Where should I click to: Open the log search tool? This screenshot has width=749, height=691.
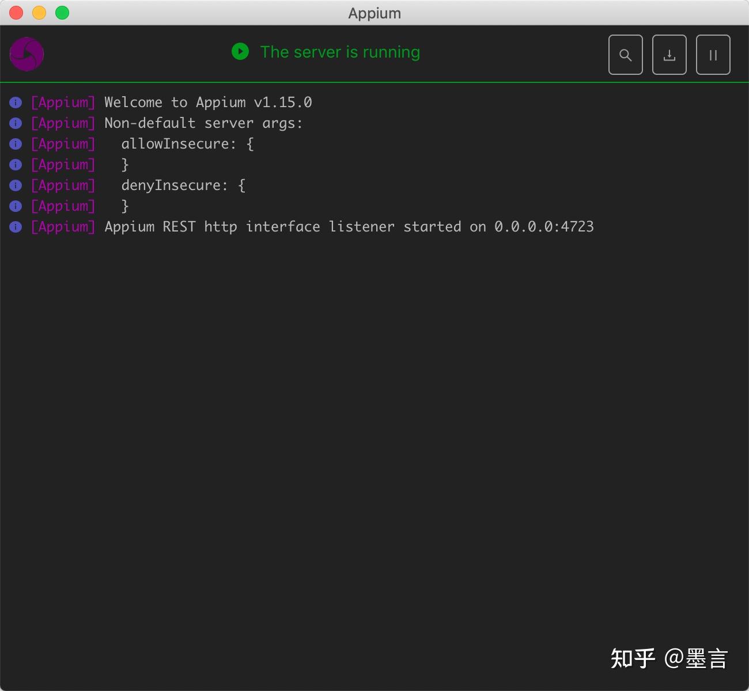pos(625,55)
